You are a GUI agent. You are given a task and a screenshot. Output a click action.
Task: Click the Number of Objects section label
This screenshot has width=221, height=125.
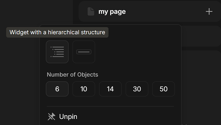(72, 75)
